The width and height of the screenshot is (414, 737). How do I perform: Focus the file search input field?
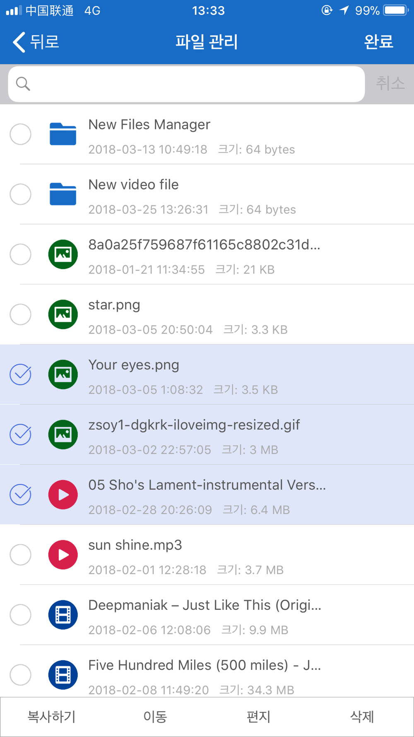(x=186, y=84)
